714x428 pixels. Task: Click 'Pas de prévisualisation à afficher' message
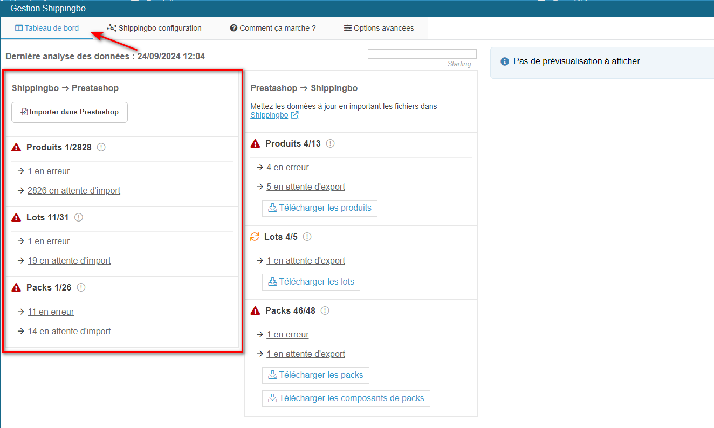coord(576,61)
